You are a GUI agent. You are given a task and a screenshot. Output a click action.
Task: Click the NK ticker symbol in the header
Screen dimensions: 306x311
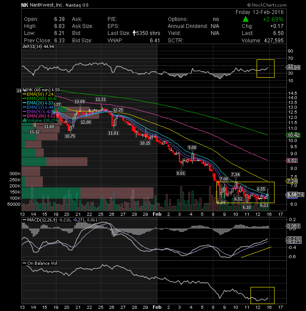point(24,5)
